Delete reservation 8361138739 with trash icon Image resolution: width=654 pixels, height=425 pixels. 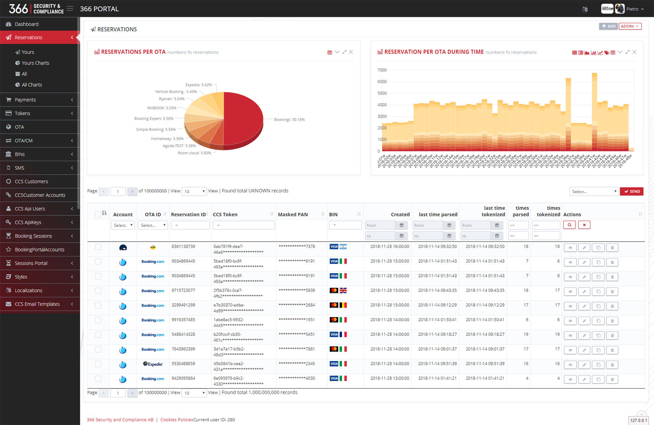(612, 248)
